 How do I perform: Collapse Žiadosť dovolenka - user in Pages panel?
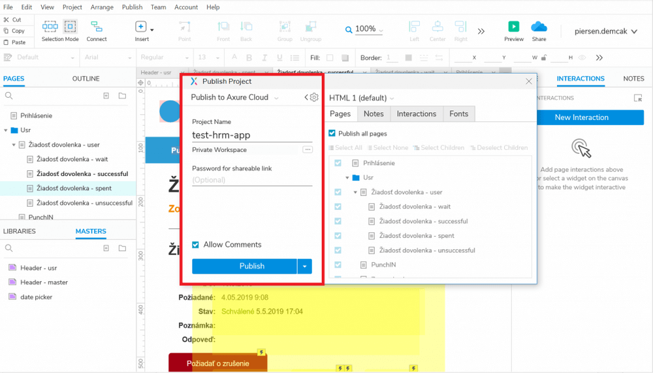(14, 145)
